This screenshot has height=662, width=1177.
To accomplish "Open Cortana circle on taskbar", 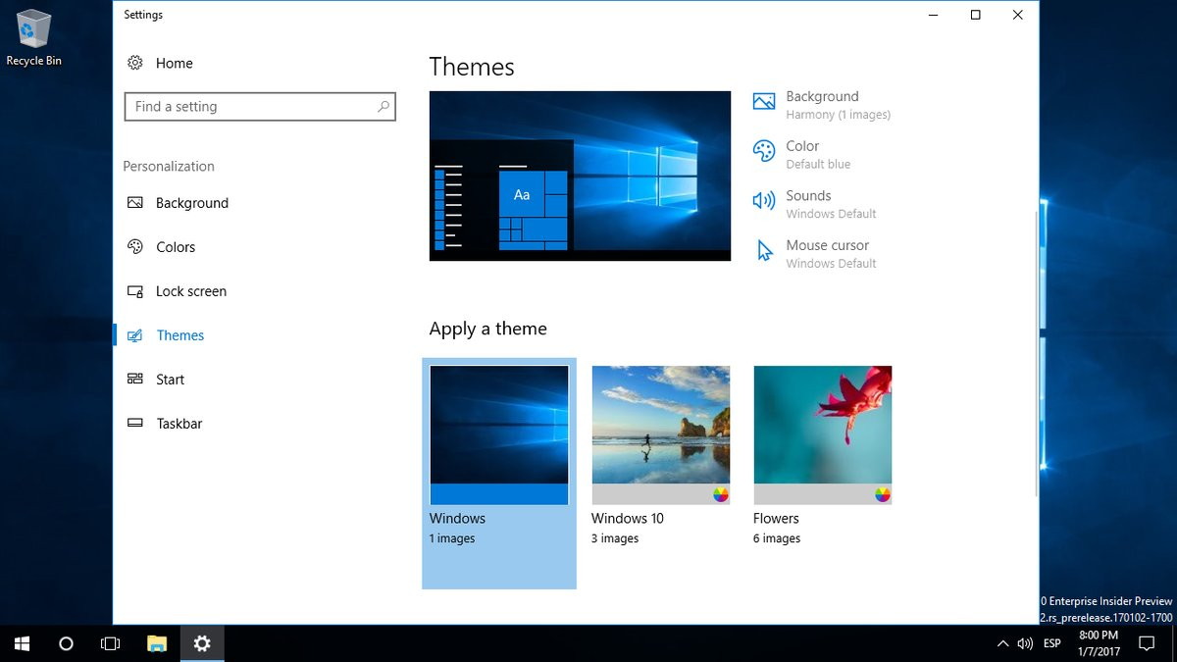I will (x=66, y=643).
